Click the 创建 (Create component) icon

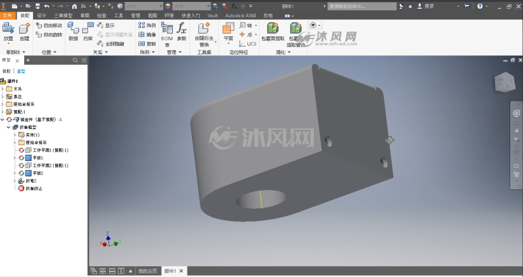coord(24,29)
